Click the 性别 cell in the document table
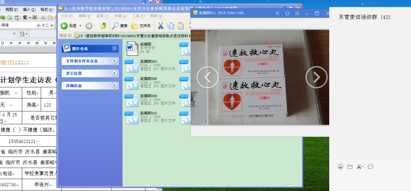This screenshot has height=191, width=411. (32, 93)
